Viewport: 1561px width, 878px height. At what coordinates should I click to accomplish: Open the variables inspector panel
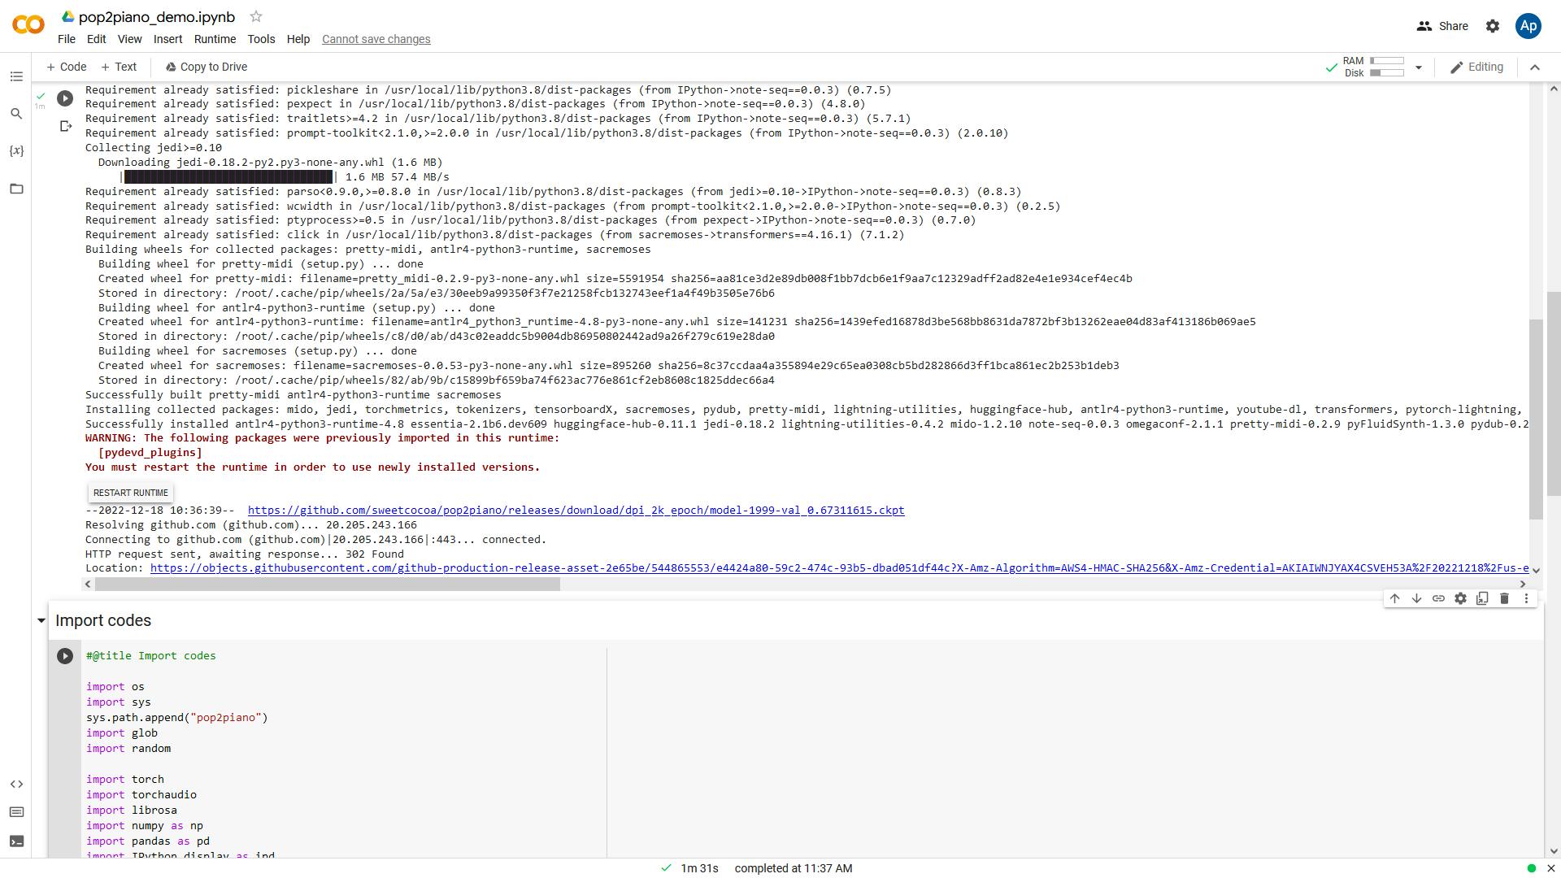[16, 151]
